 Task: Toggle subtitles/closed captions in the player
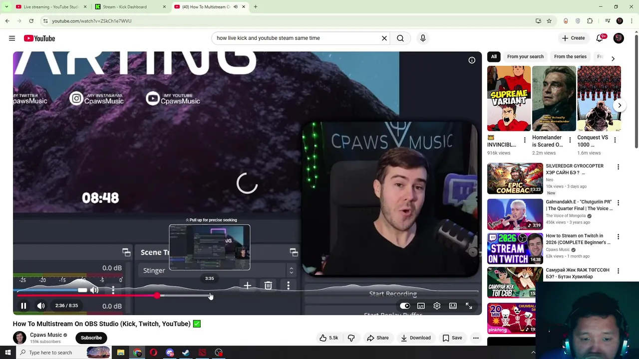421,306
